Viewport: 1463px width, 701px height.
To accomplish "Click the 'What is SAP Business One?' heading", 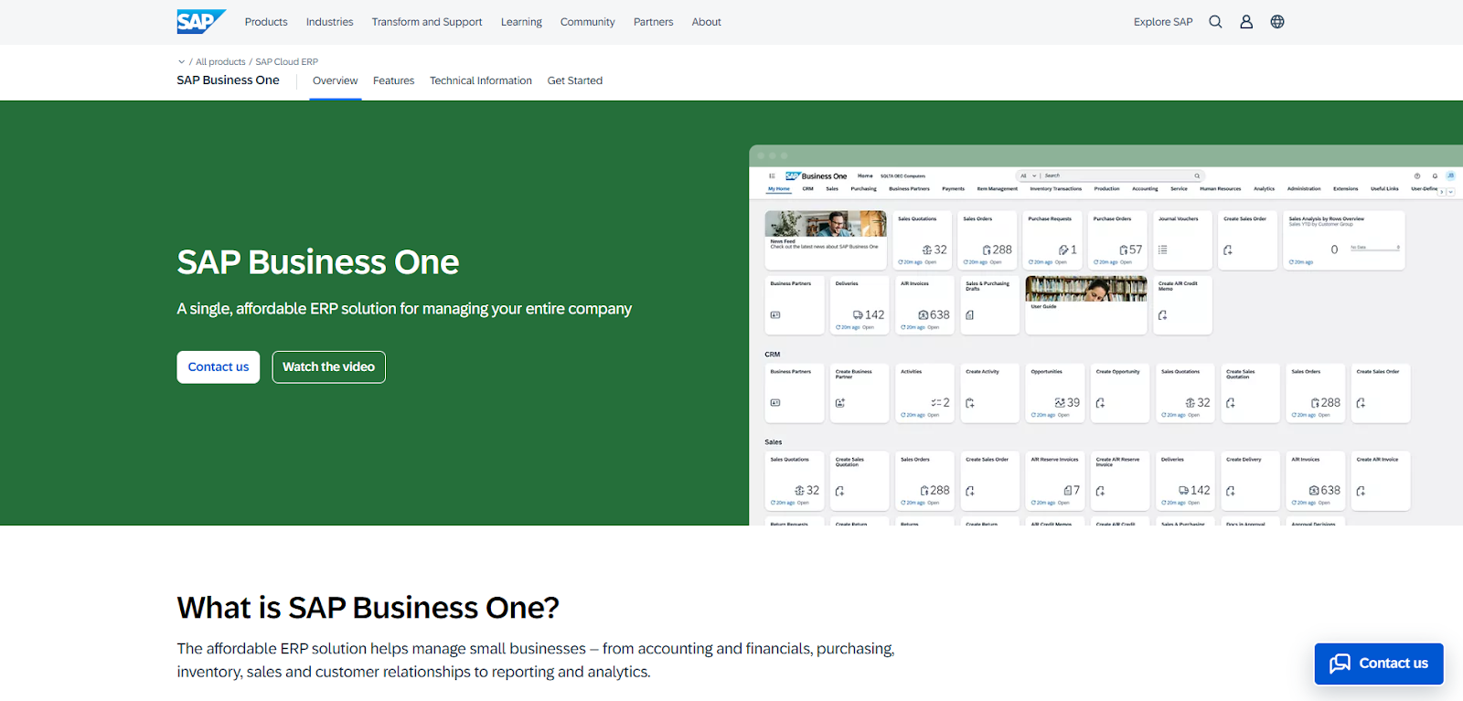I will (x=368, y=608).
